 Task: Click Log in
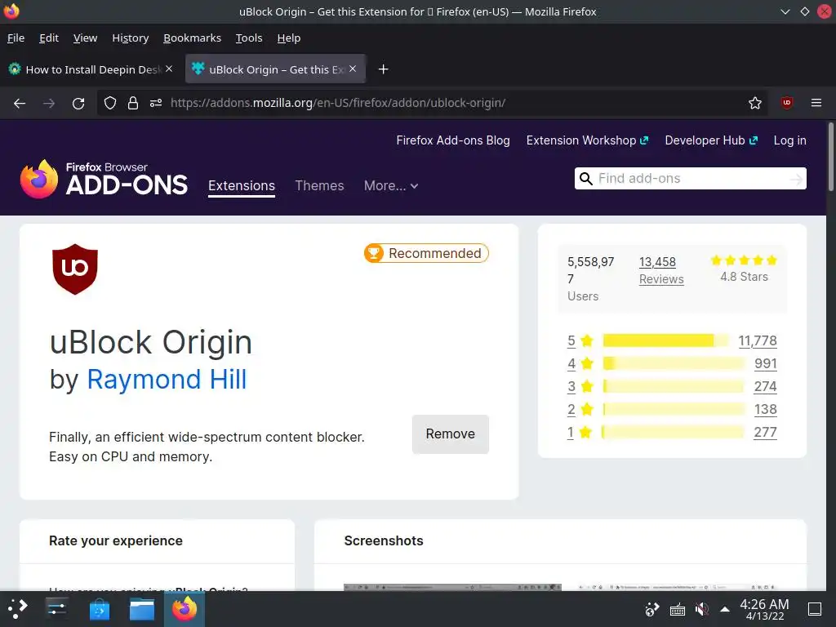(789, 140)
